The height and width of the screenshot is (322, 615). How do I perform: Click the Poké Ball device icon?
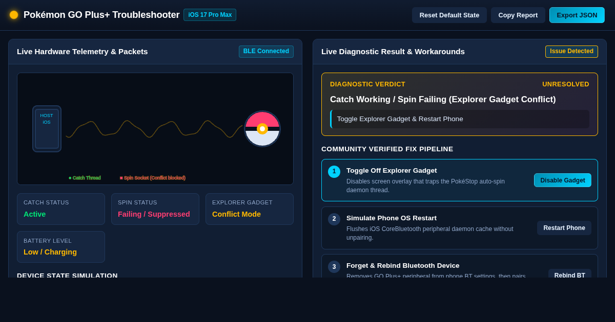[262, 129]
